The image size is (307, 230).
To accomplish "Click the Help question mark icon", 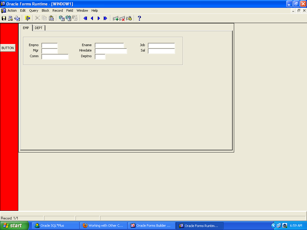I will 139,18.
